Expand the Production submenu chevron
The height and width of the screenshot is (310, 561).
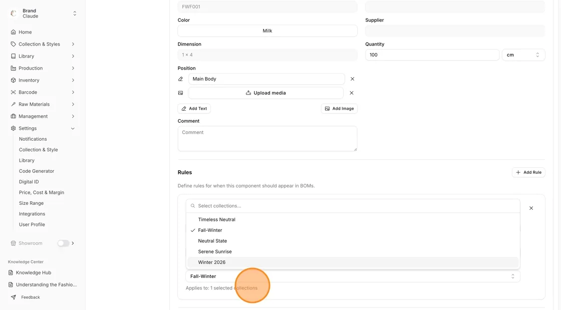pos(73,68)
